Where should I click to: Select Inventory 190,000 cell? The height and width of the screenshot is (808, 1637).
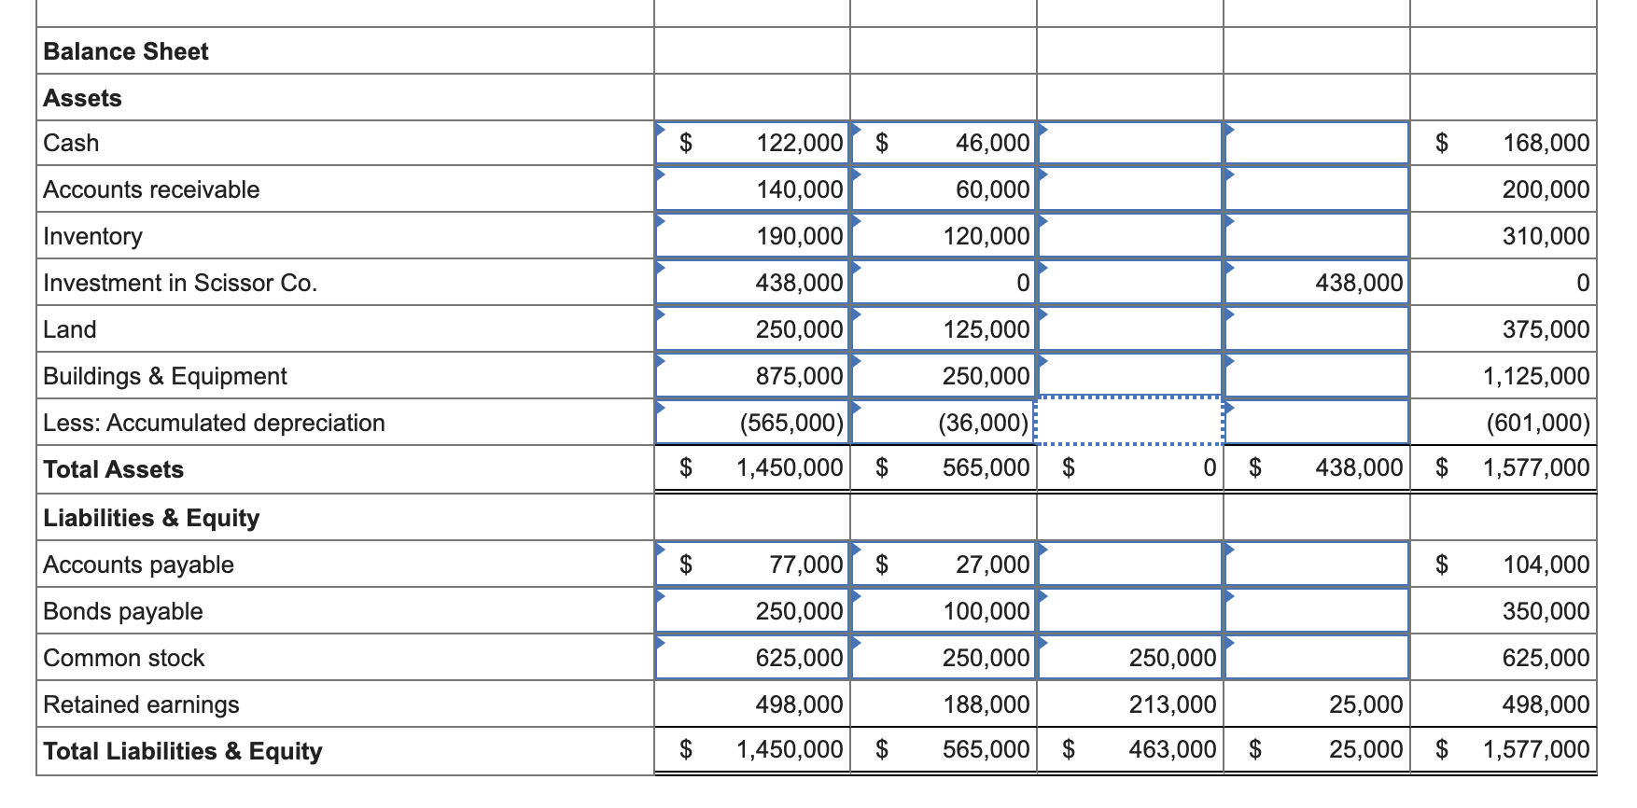click(752, 236)
